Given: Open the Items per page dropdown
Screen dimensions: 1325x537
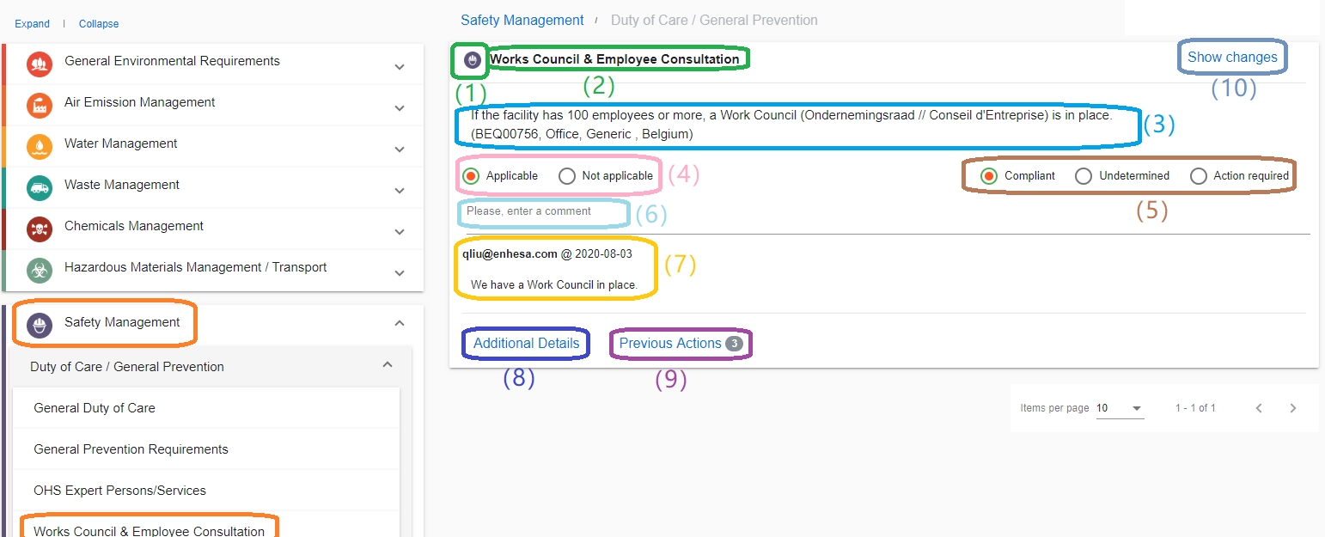Looking at the screenshot, I should (x=1120, y=408).
